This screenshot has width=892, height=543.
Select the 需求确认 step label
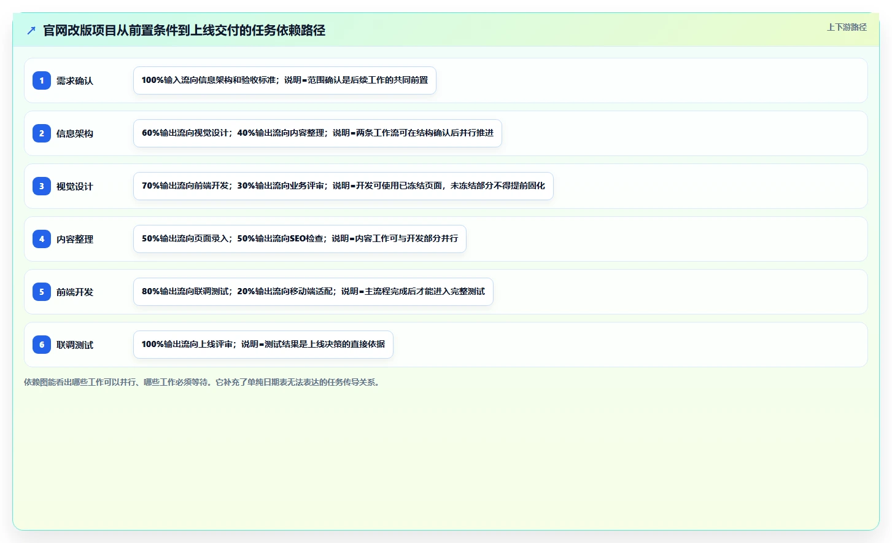coord(75,81)
